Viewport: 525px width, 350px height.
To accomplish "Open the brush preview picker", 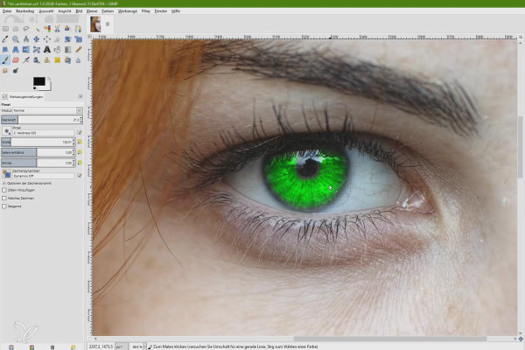I will point(6,131).
